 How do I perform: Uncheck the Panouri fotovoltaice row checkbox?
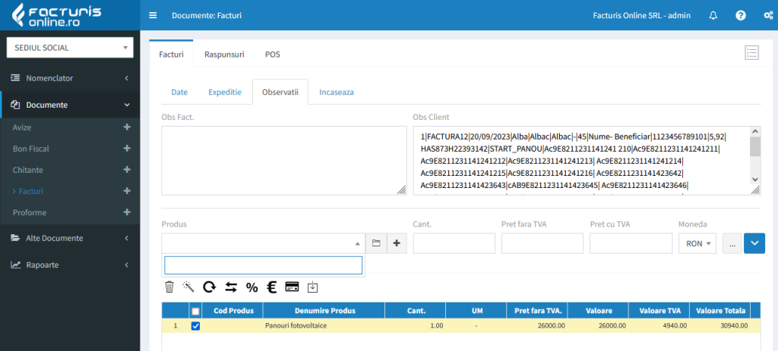pos(196,325)
